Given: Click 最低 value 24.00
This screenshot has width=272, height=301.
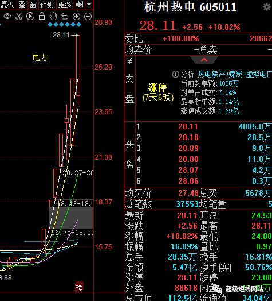Looking at the screenshot, I should click(x=262, y=236).
